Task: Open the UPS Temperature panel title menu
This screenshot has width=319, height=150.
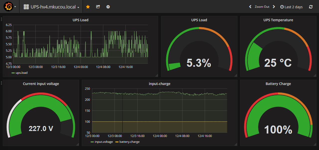Action: [x=278, y=20]
